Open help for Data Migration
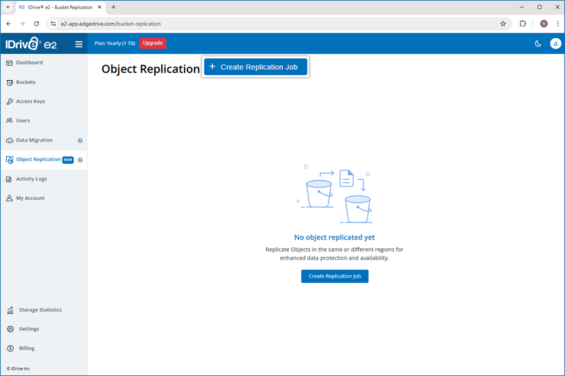This screenshot has width=565, height=376. [80, 140]
